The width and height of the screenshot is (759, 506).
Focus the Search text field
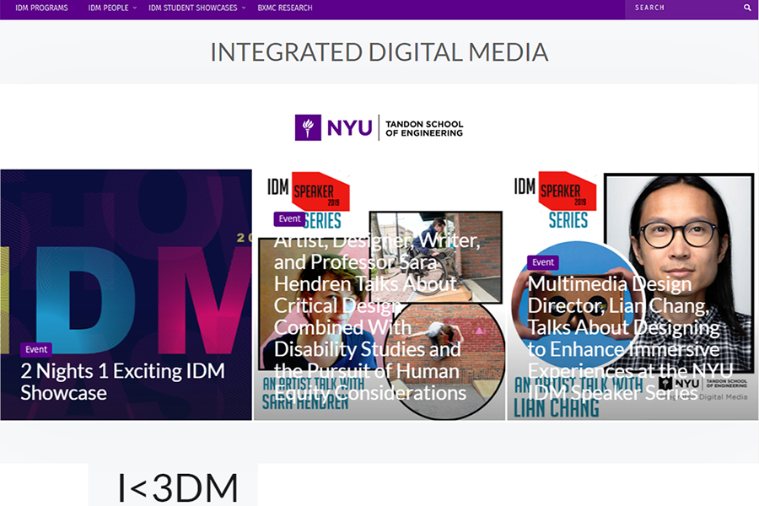pos(683,8)
